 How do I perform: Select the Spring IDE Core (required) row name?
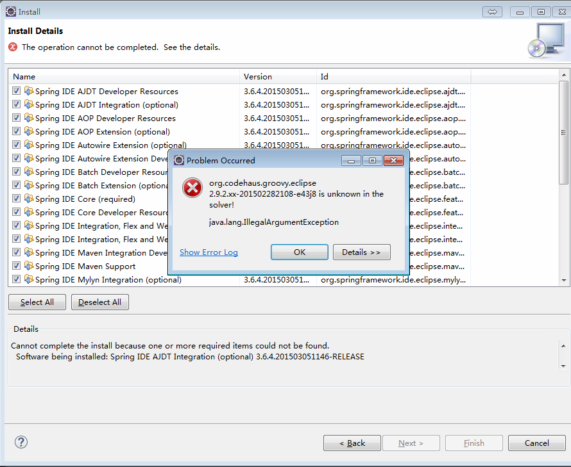pyautogui.click(x=85, y=199)
